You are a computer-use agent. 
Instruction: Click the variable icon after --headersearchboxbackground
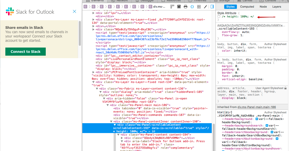[272, 132]
